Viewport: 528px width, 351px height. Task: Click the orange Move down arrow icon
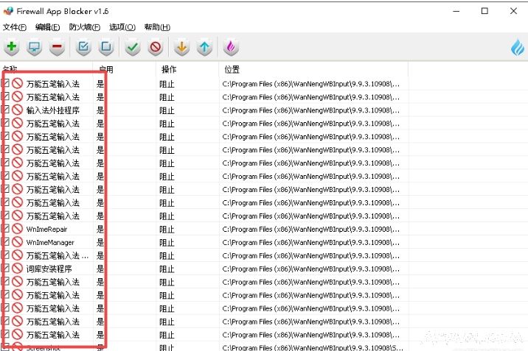[182, 47]
